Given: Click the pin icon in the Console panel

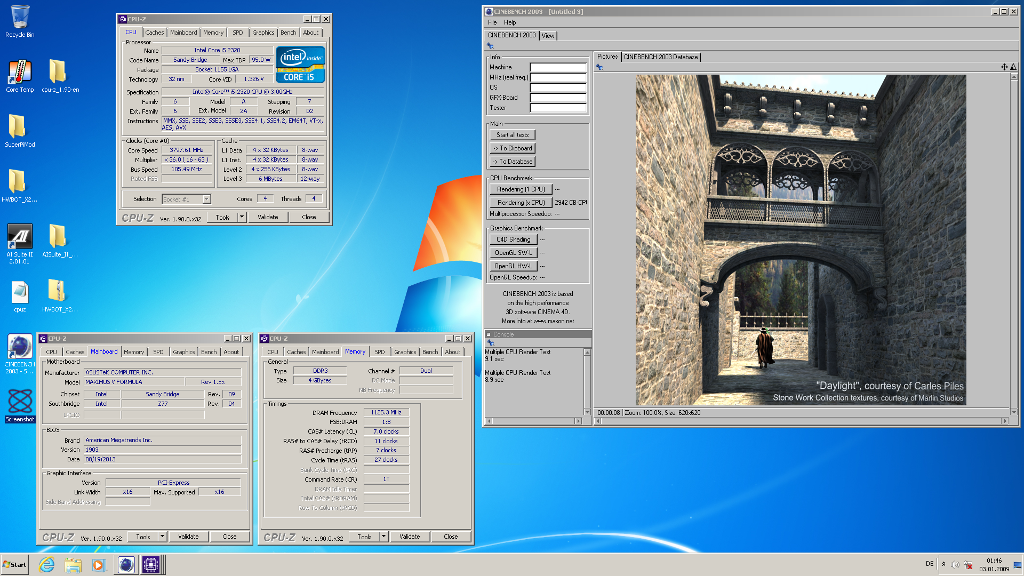Looking at the screenshot, I should 490,343.
